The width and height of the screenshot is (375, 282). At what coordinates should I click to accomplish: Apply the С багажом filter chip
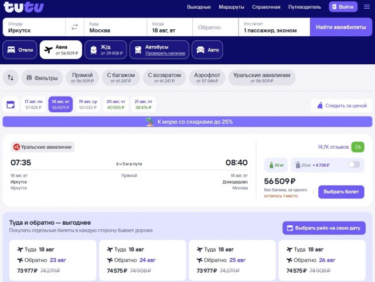121,78
